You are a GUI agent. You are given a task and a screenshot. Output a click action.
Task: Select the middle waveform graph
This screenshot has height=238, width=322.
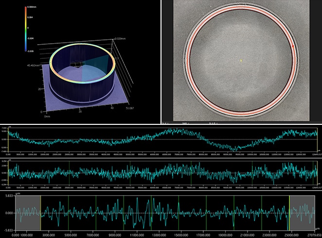click(x=165, y=172)
